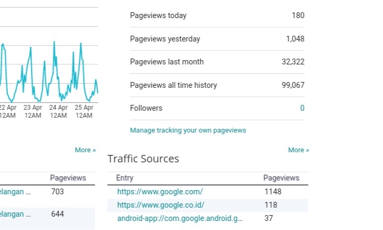Viewport: 383px width, 230px height.
Task: Open More link below Followers stats
Action: 298,150
